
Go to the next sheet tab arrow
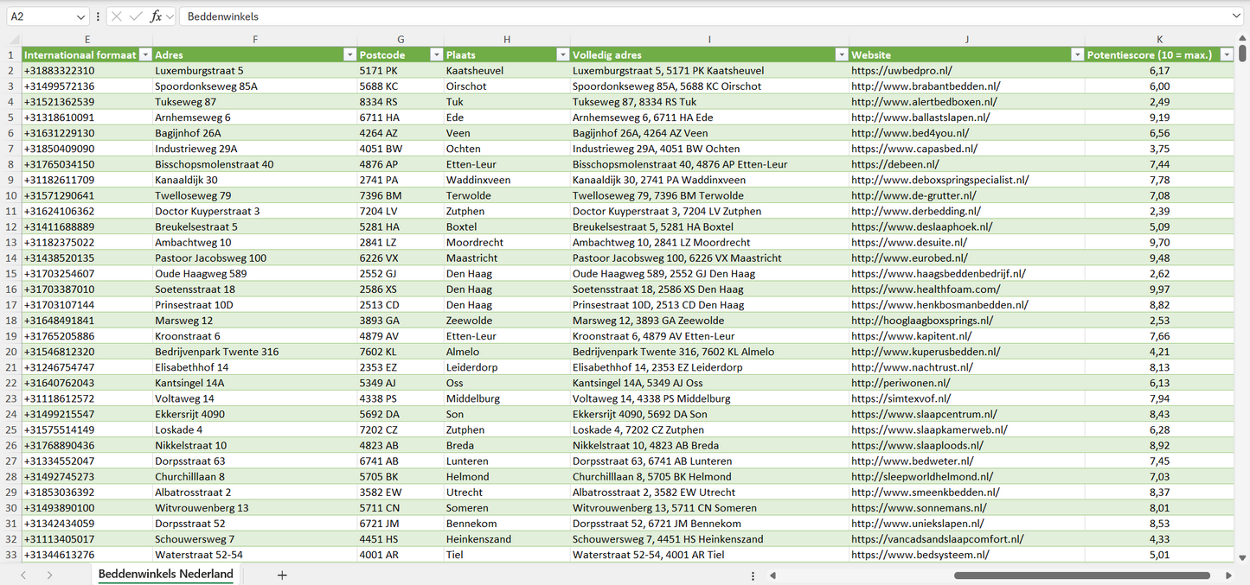pyautogui.click(x=49, y=575)
